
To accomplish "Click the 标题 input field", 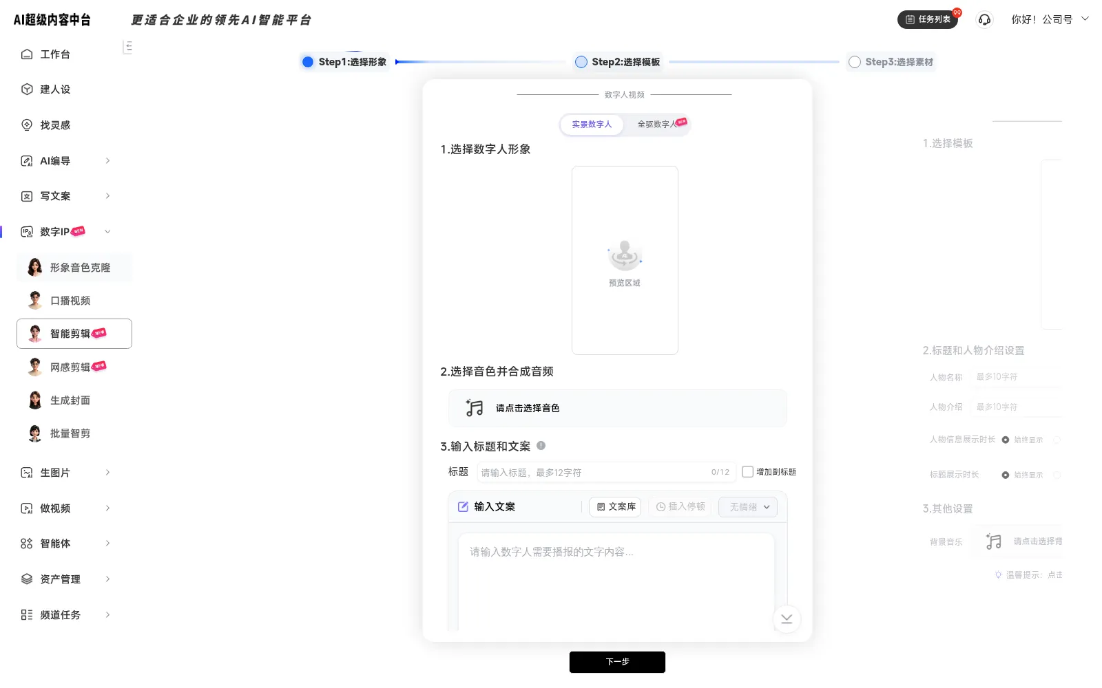I will 606,473.
